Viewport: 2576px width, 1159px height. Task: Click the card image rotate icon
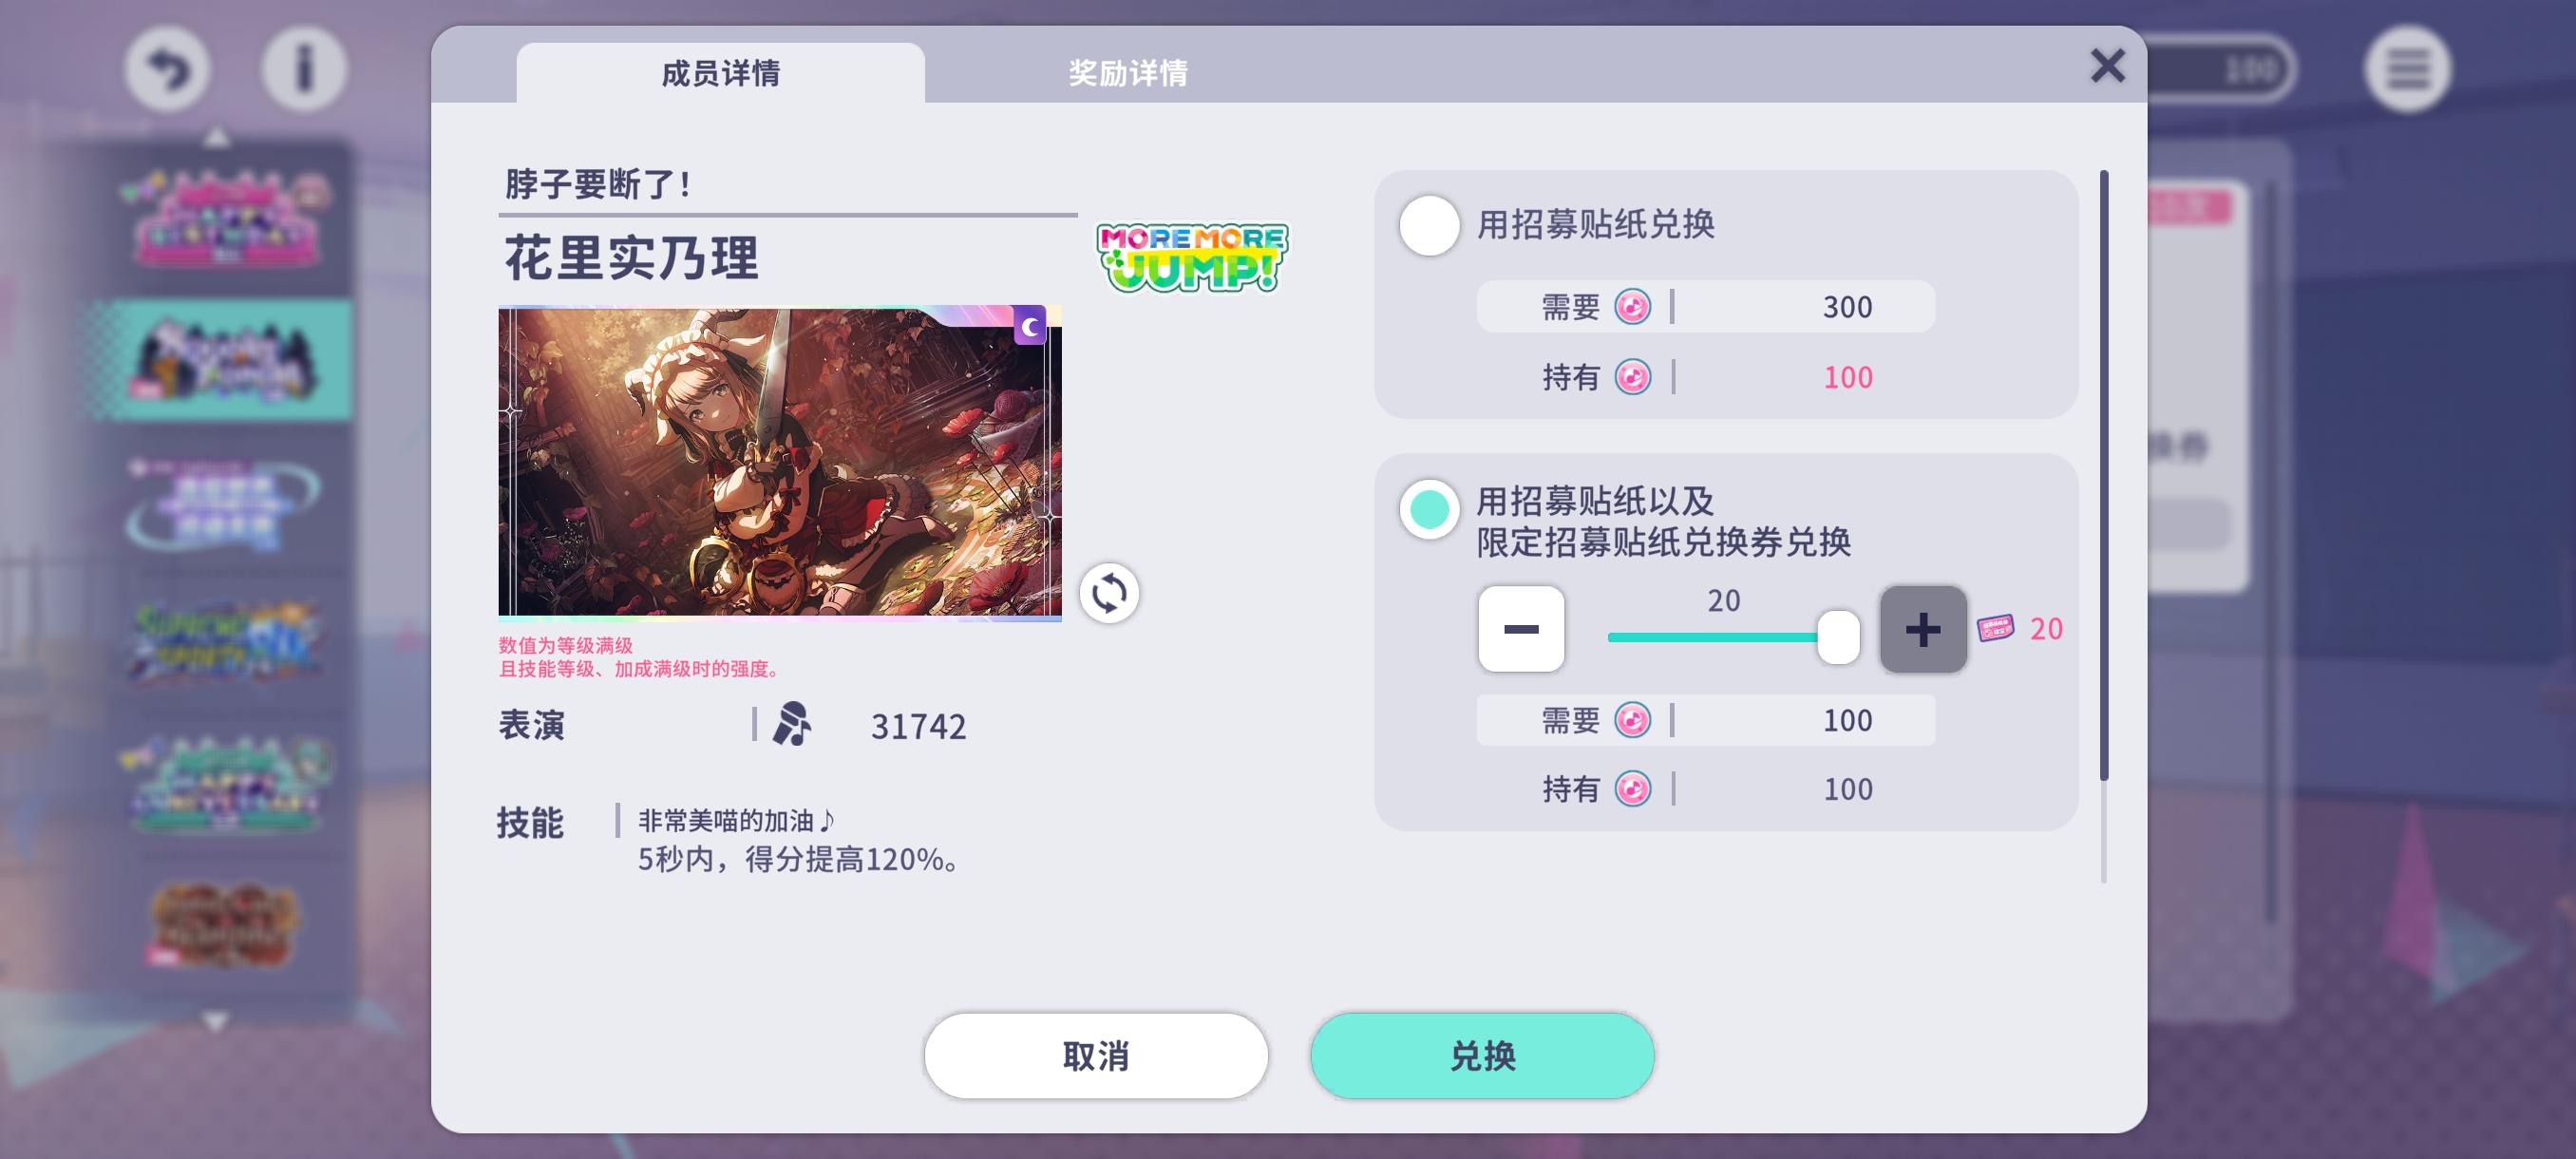point(1108,594)
